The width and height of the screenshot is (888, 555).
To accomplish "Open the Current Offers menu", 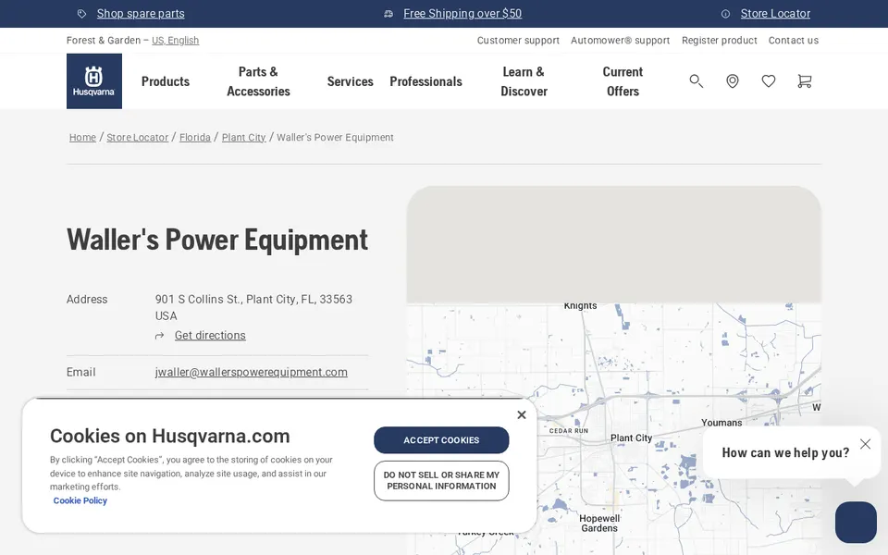I will pos(623,81).
